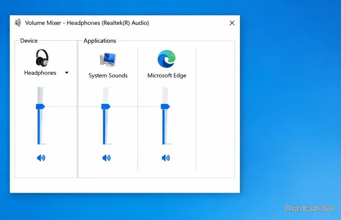Image resolution: width=341 pixels, height=220 pixels.
Task: Click the speaker icon in title bar
Action: tap(18, 23)
